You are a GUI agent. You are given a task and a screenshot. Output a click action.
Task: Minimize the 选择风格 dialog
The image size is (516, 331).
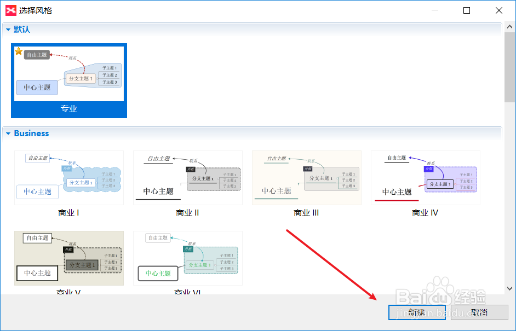pos(435,10)
